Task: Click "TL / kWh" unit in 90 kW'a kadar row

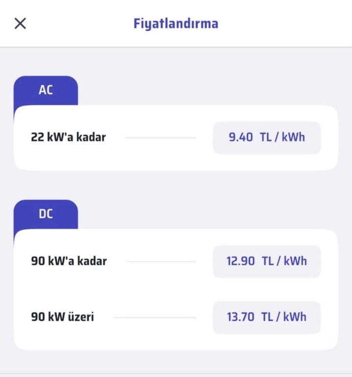Action: (284, 261)
